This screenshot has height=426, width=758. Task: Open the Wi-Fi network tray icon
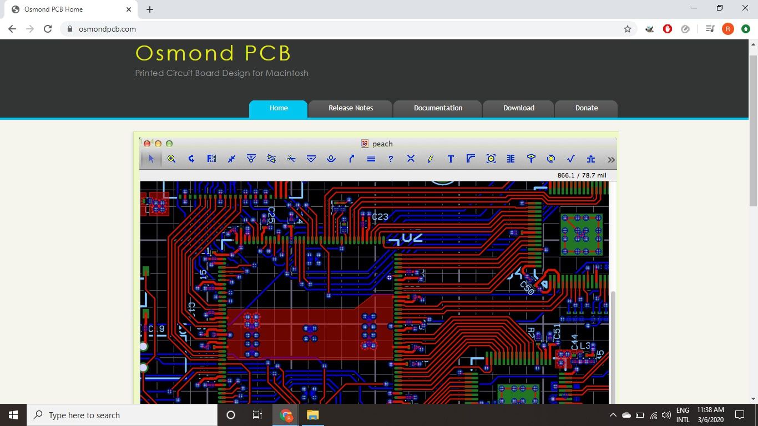coord(654,415)
